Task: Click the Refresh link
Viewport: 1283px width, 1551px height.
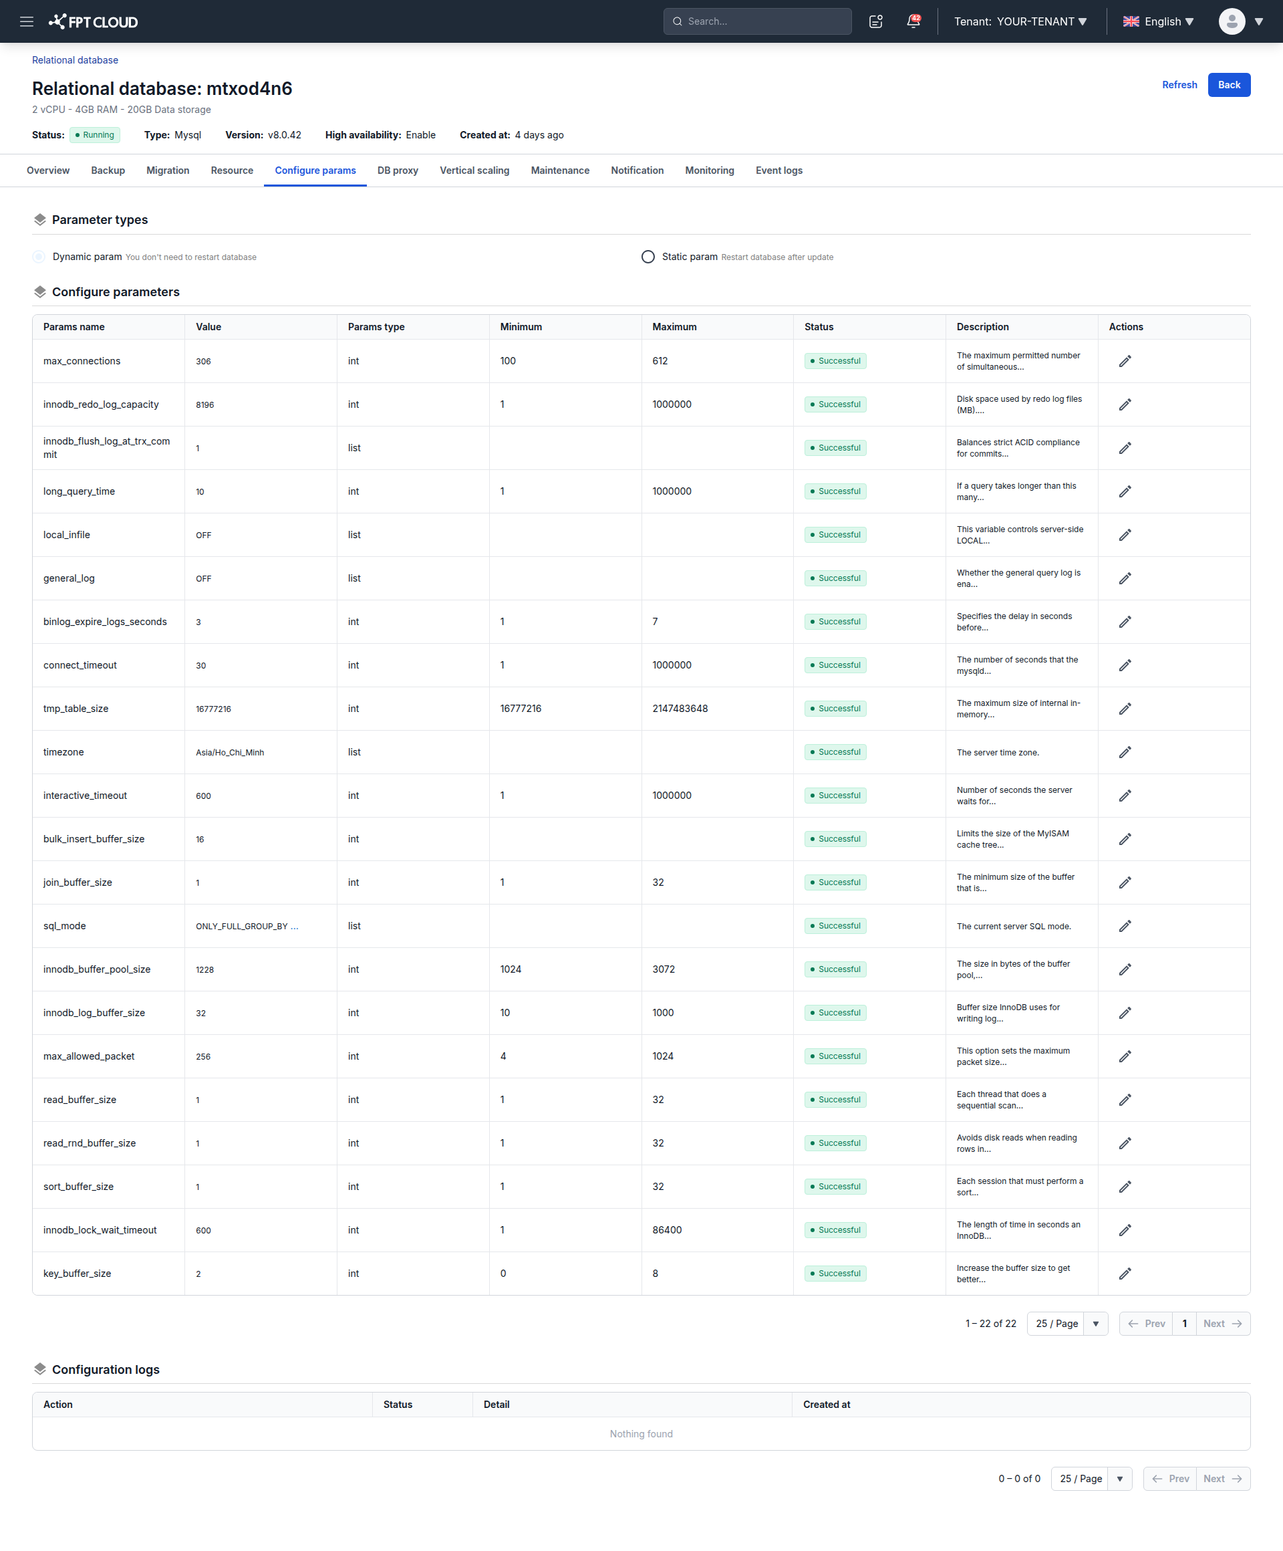Action: (x=1179, y=85)
